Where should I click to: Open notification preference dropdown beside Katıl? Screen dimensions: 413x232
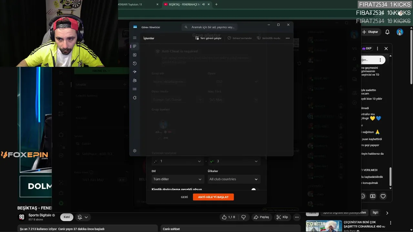click(x=83, y=217)
